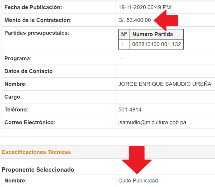The width and height of the screenshot is (215, 187).
Task: Click the Culto Publicidad bidder name
Action: pyautogui.click(x=138, y=181)
